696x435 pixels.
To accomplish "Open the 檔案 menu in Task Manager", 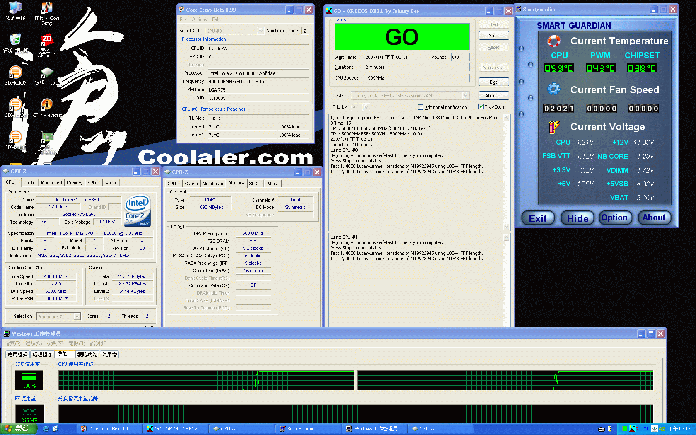I will (x=12, y=343).
